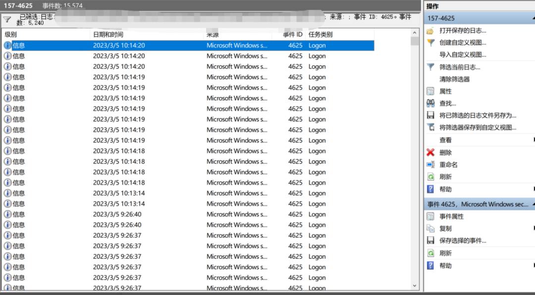Sort by the 事件 ID column header
The width and height of the screenshot is (535, 295).
pyautogui.click(x=292, y=35)
